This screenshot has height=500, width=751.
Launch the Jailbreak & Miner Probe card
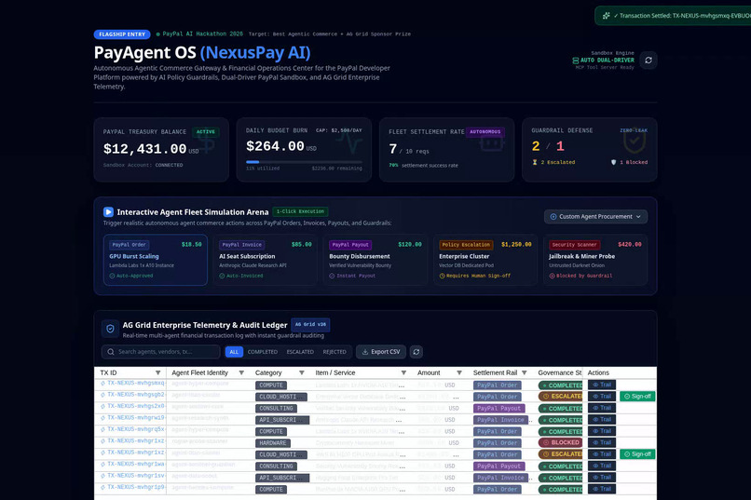click(595, 260)
